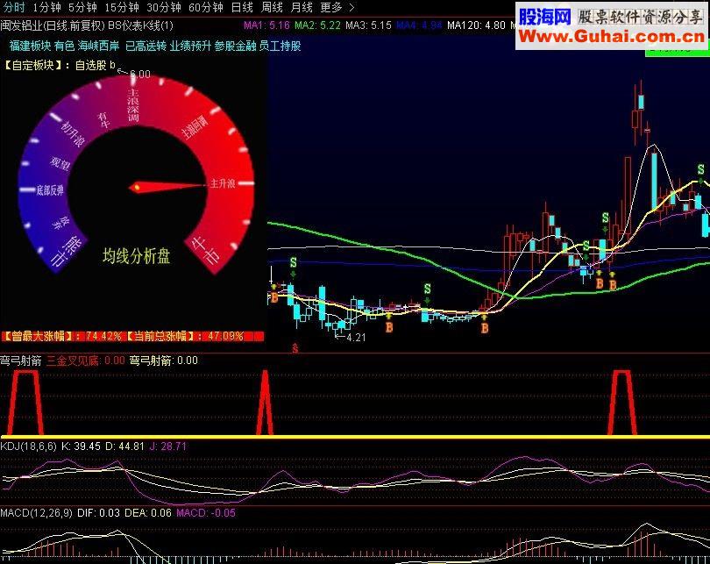This screenshot has height=564, width=710.
Task: Click the D: 44.81 value
Action: [124, 446]
